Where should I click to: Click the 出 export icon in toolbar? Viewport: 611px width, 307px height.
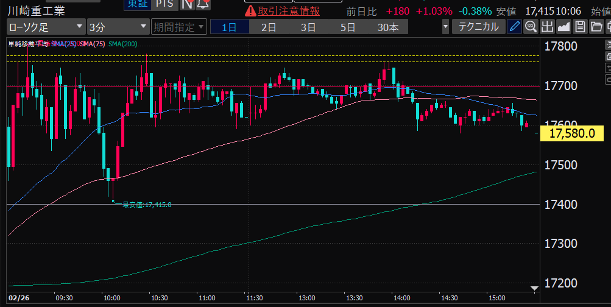547,27
